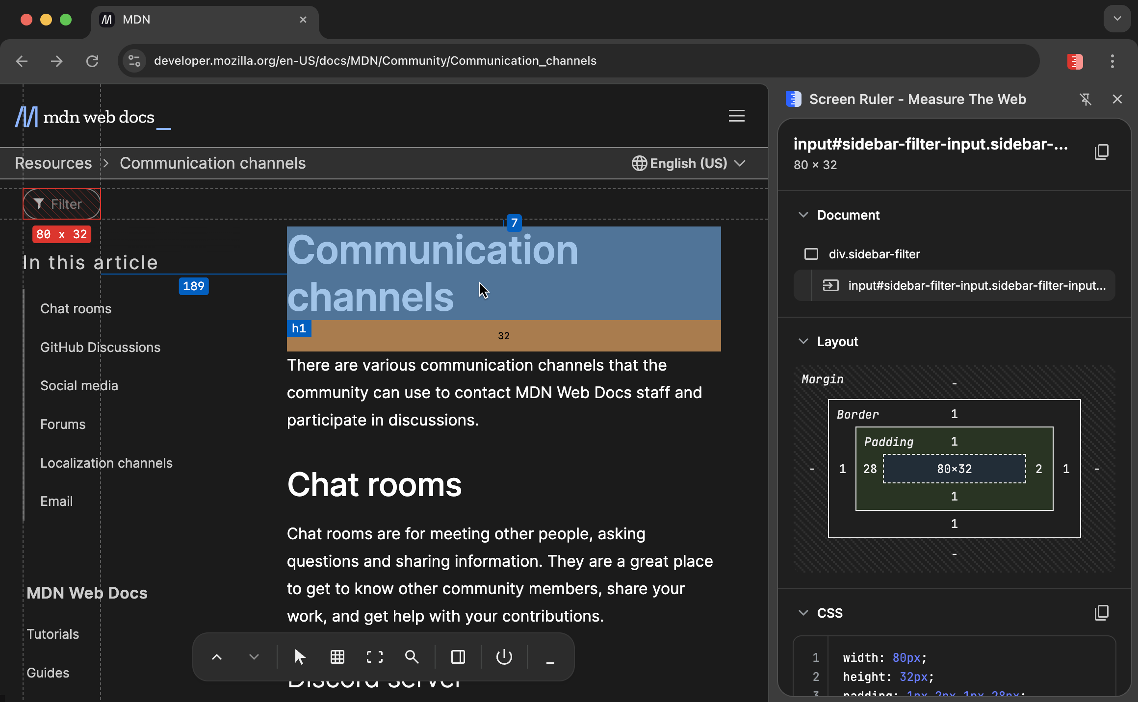The image size is (1138, 702).
Task: Open the MDN hamburger menu
Action: [737, 116]
